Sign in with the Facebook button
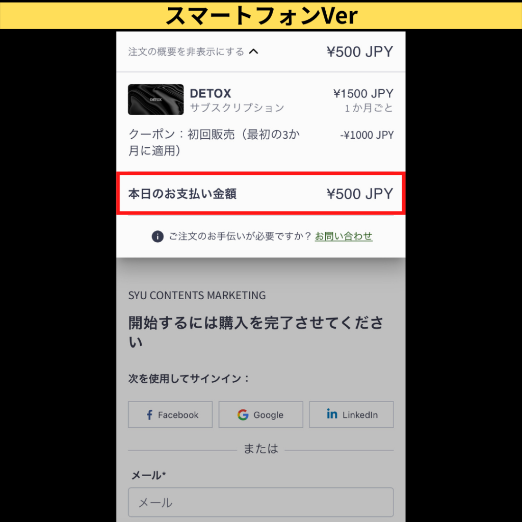Image resolution: width=522 pixels, height=522 pixels. click(170, 414)
